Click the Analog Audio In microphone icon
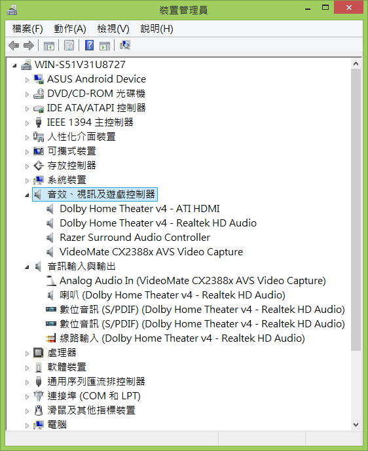 tap(51, 281)
